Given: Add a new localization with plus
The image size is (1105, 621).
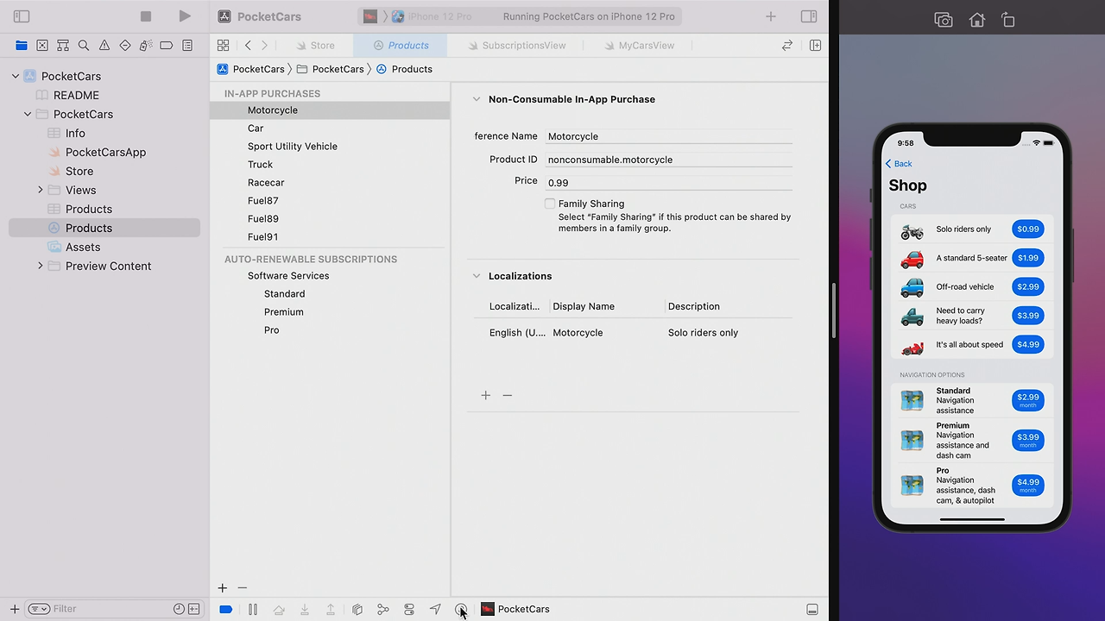Looking at the screenshot, I should tap(486, 395).
